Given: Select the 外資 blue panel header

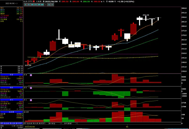Looking at the screenshot, I should tap(11, 75).
